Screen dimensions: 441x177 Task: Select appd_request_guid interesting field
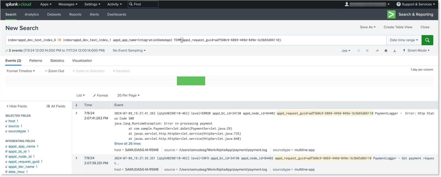click(x=24, y=162)
